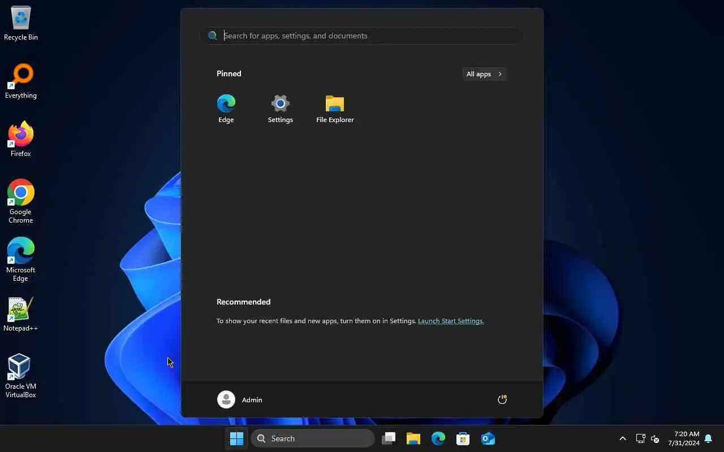
Task: Select the Notepad++ desktop shortcut
Action: (21, 314)
